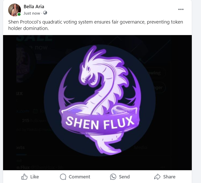Click the Send label text
201x183 pixels.
[x=124, y=177]
